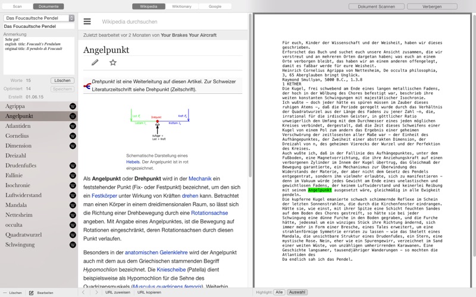Open the Rotationsachse link

pos(209,213)
